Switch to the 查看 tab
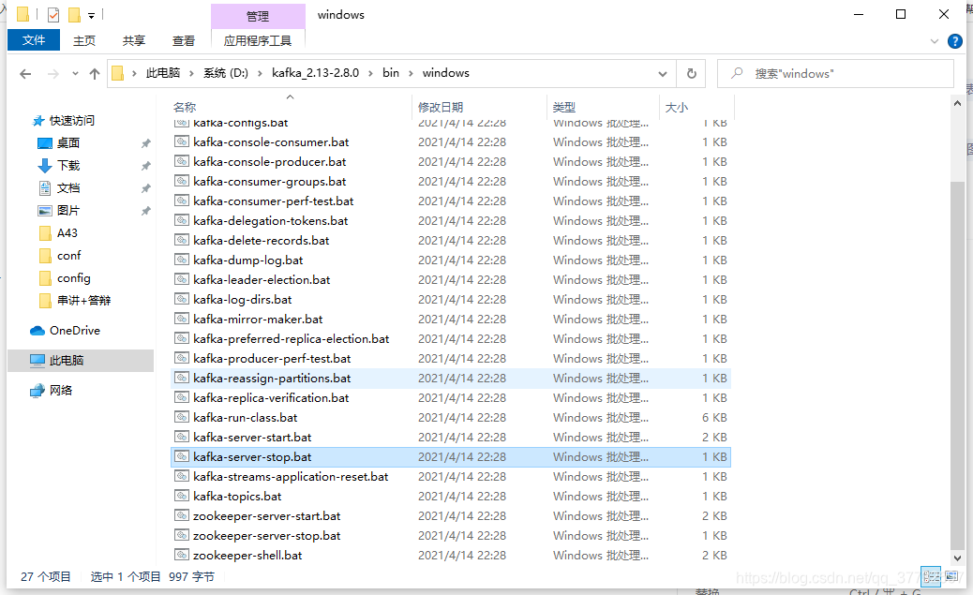 click(184, 41)
